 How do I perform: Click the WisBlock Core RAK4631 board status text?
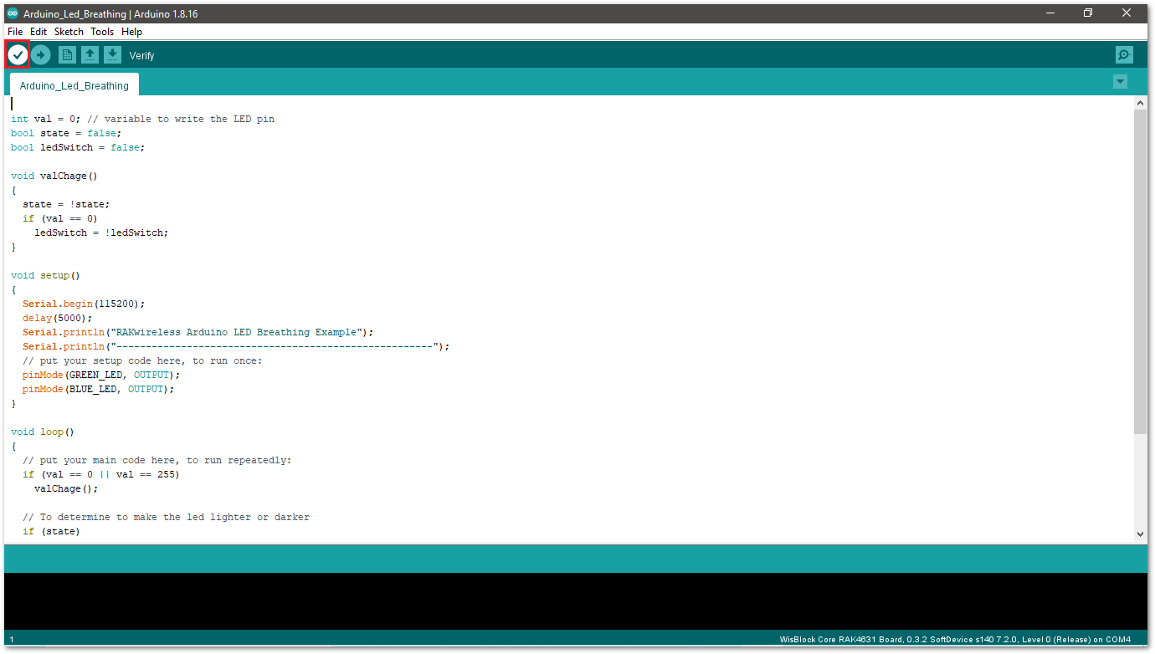(x=955, y=640)
